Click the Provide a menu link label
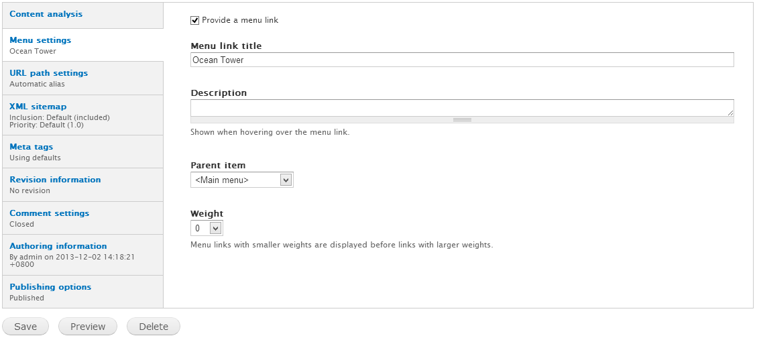757x340 pixels. tap(240, 20)
